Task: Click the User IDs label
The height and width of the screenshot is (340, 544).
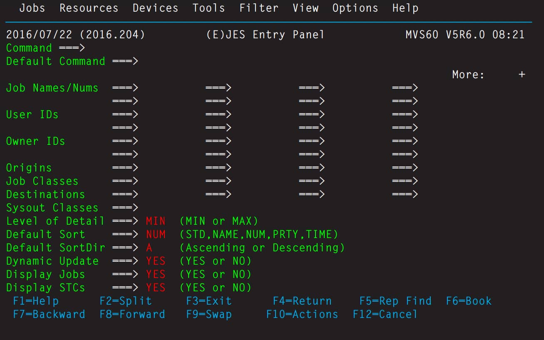Action: click(32, 114)
